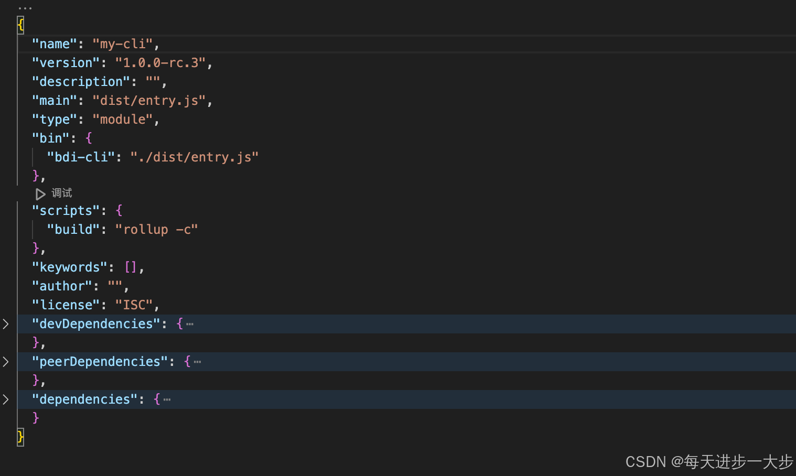Click the folded ellipsis after peerDependencies brace
This screenshot has height=476, width=796.
pos(197,362)
